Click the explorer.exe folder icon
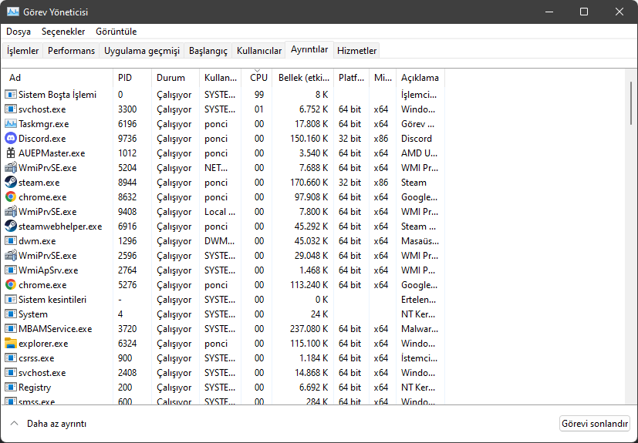638x443 pixels. 11,344
